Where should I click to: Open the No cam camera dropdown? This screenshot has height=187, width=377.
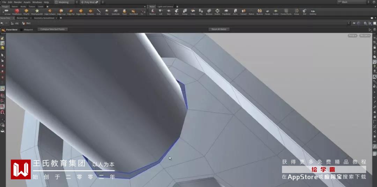tap(365, 36)
